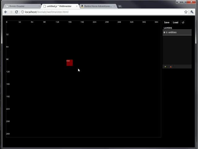Screen dimensions: 198x149
Task: Select the red Kill entity on canvas
Action: click(70, 63)
